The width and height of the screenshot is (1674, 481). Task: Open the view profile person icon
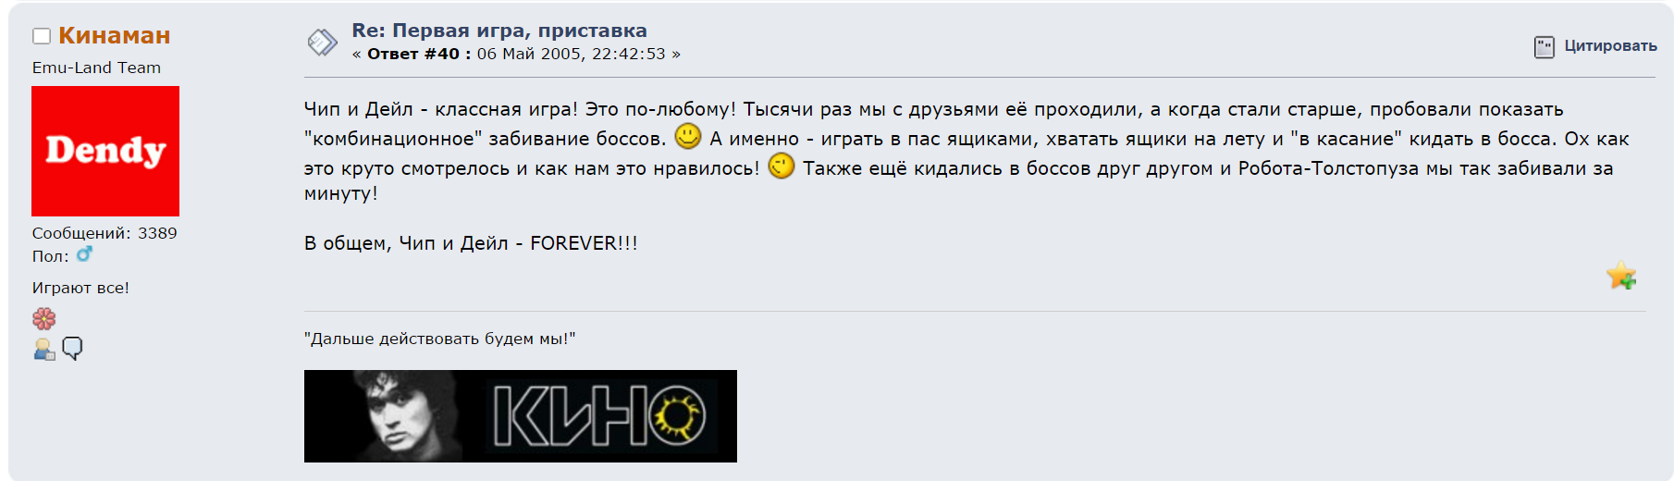[43, 349]
